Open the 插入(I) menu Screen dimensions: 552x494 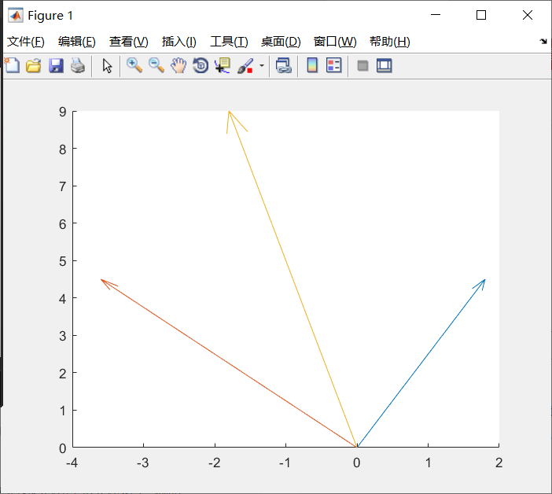click(178, 42)
